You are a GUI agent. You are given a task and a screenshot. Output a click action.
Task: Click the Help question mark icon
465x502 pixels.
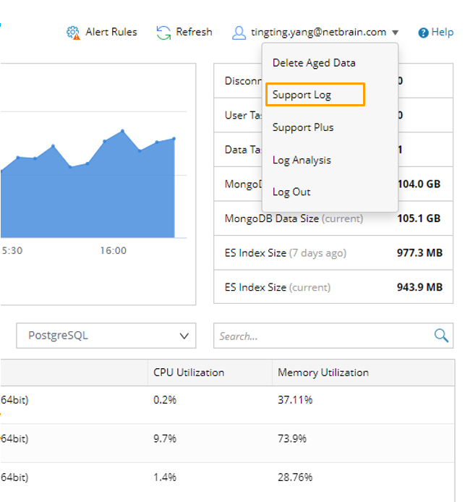424,33
